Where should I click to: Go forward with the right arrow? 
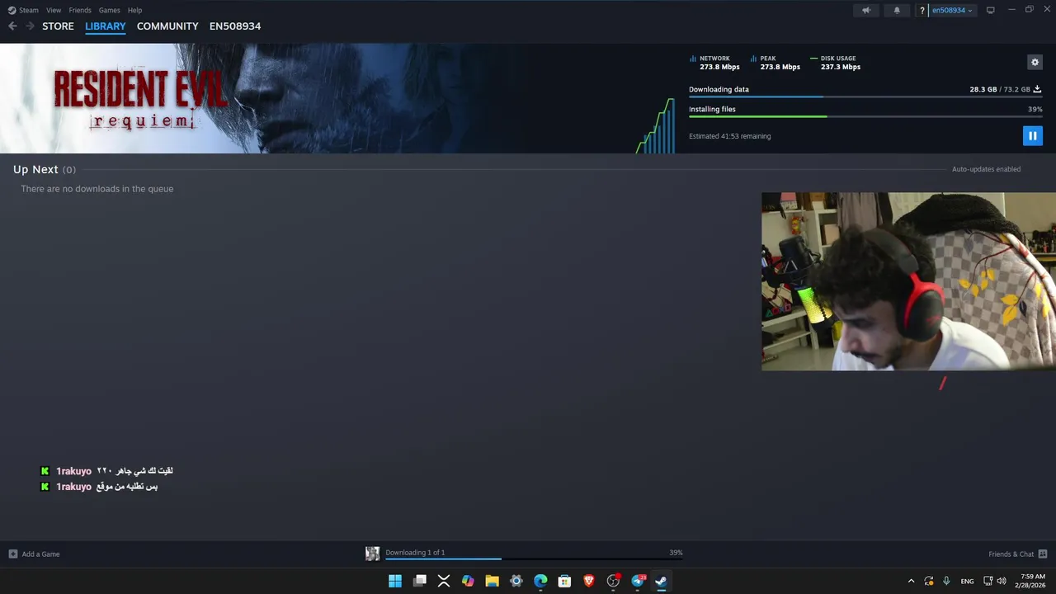click(x=30, y=26)
